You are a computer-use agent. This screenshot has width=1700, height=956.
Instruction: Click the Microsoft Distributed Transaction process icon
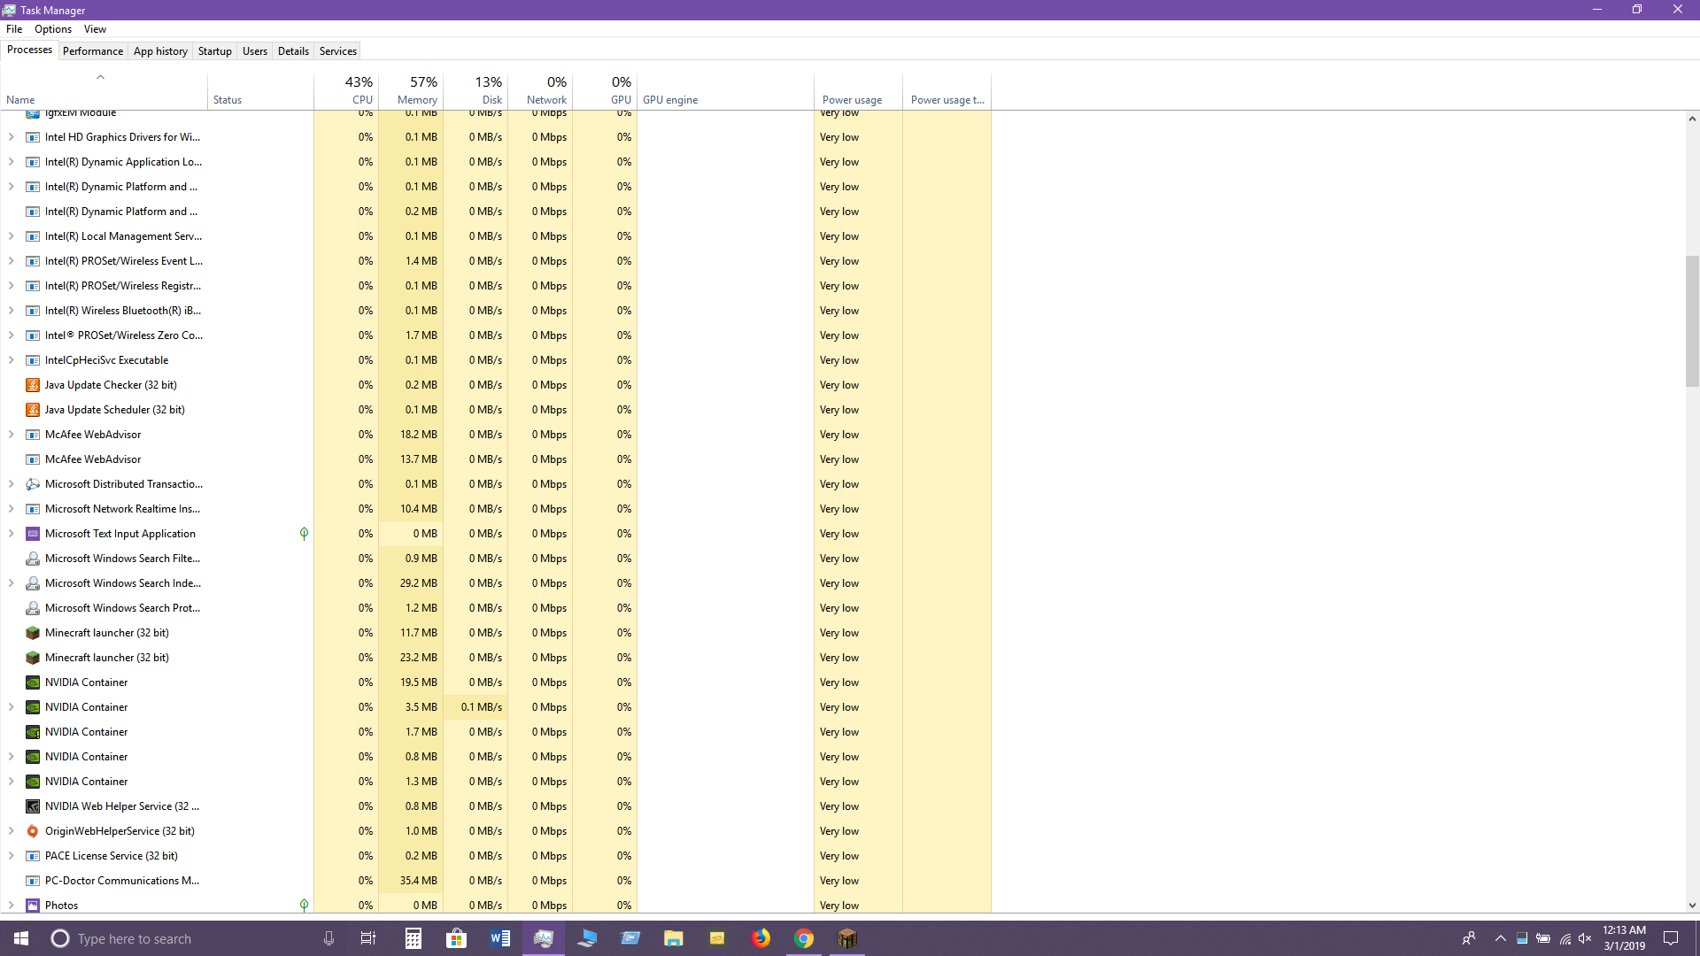33,484
